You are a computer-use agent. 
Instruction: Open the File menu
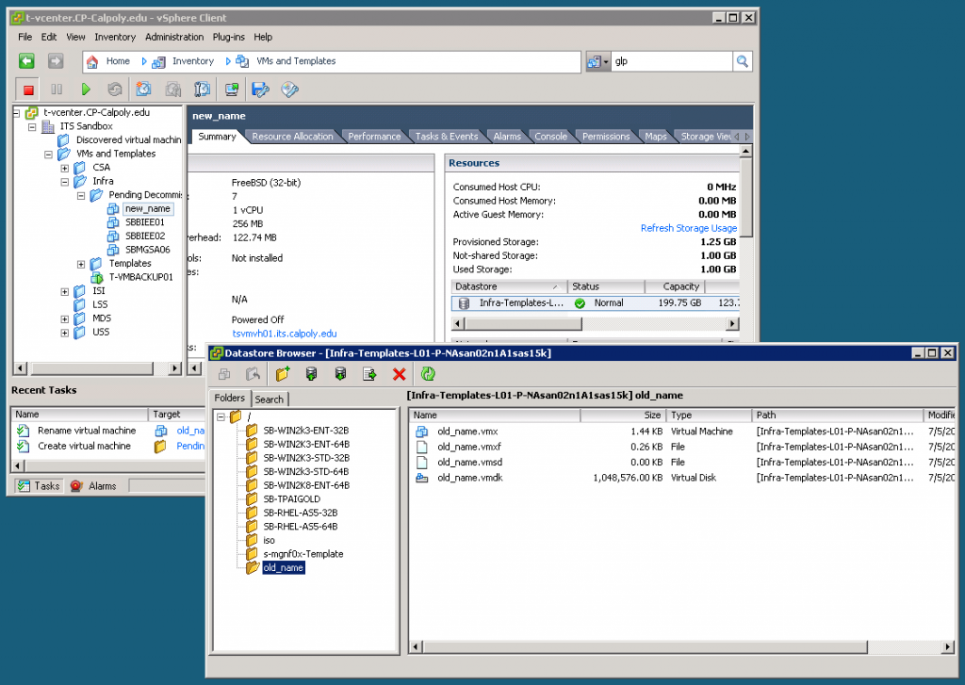[x=25, y=37]
